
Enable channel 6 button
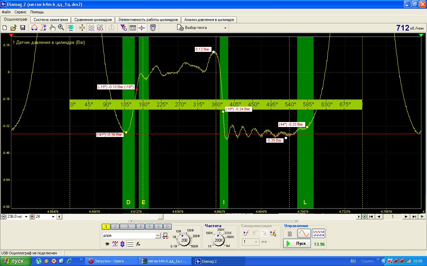pos(158,227)
